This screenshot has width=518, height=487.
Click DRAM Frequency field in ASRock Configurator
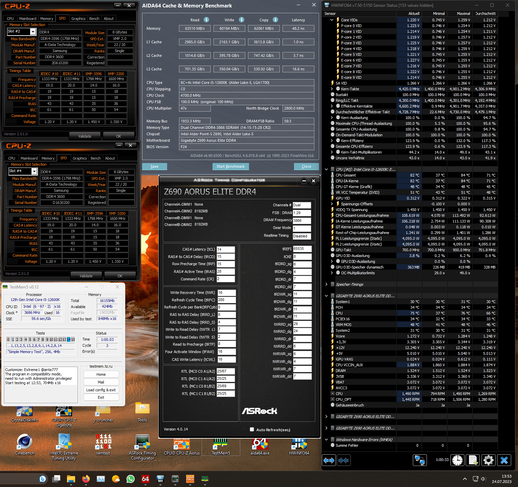[x=302, y=221]
